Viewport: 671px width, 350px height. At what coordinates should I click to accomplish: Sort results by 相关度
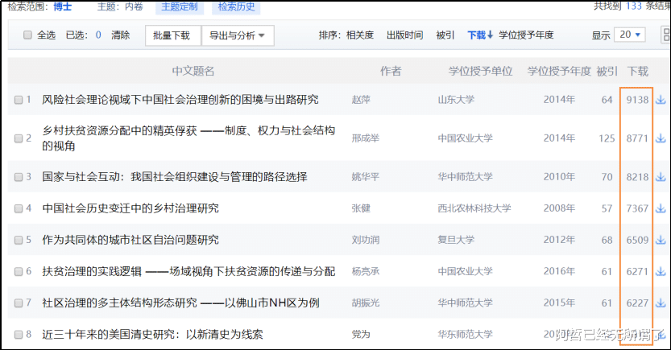pyautogui.click(x=360, y=35)
